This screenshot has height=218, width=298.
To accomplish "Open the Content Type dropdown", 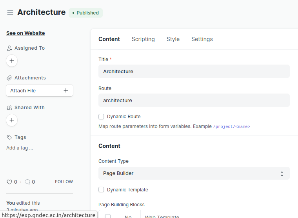I will (x=194, y=173).
